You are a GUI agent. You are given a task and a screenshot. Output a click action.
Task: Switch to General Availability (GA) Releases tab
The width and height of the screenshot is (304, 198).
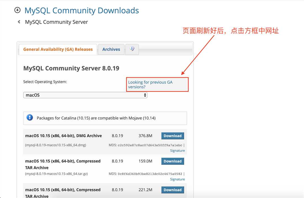point(58,49)
